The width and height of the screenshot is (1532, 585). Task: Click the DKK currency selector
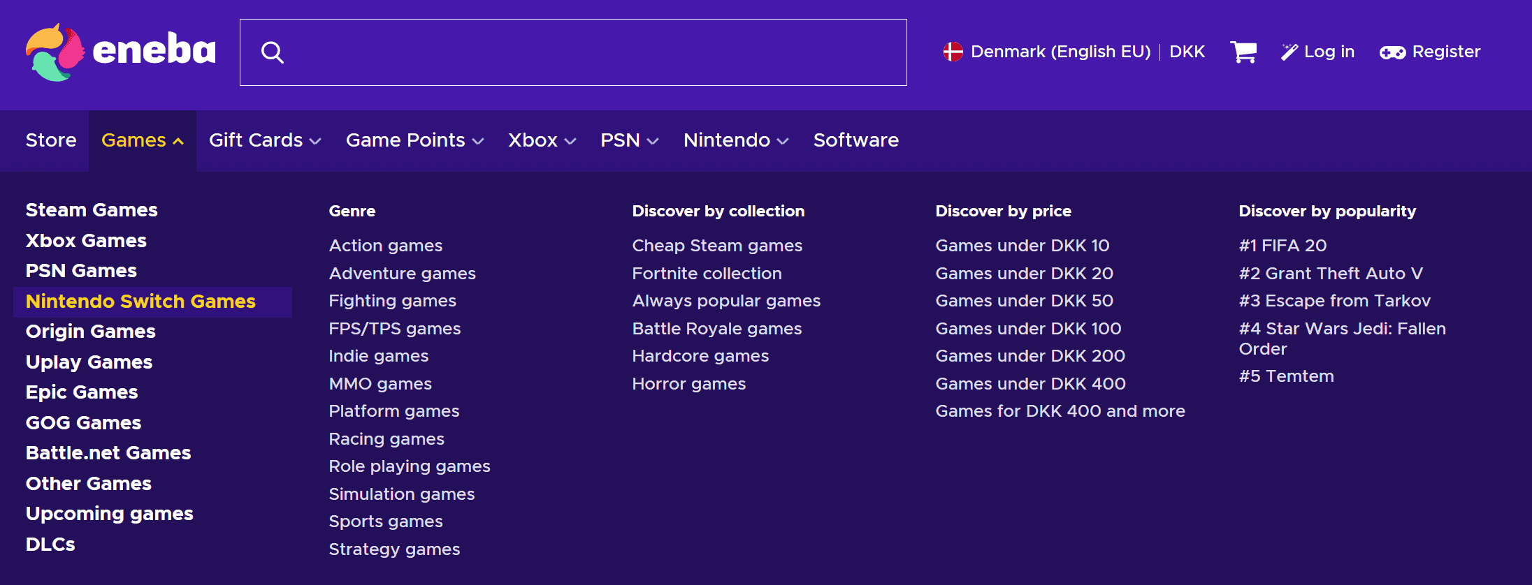tap(1187, 52)
